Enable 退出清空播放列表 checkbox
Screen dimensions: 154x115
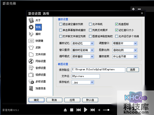click(x=61, y=24)
